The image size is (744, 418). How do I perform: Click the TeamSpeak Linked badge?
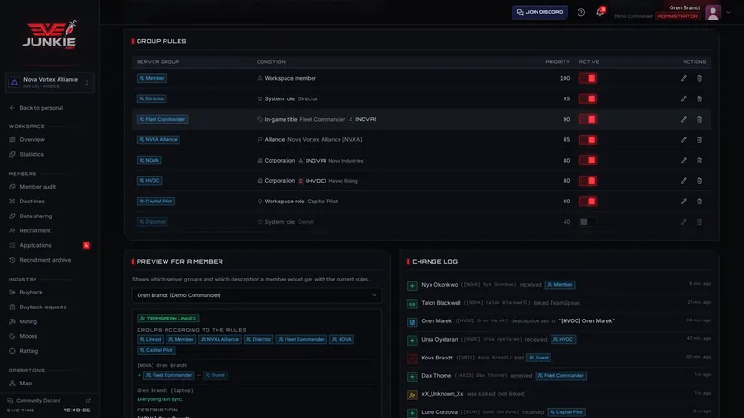pyautogui.click(x=168, y=319)
